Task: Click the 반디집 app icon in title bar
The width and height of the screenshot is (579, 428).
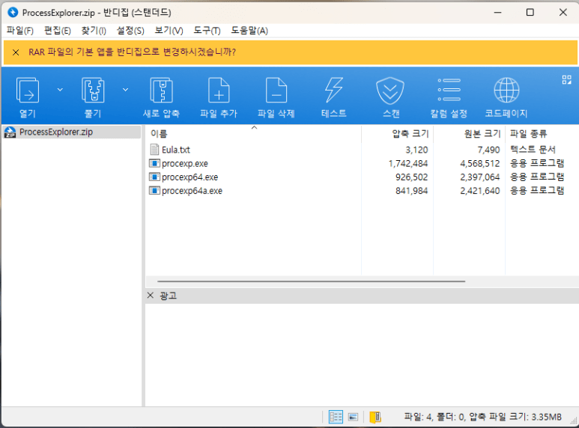Action: [13, 13]
